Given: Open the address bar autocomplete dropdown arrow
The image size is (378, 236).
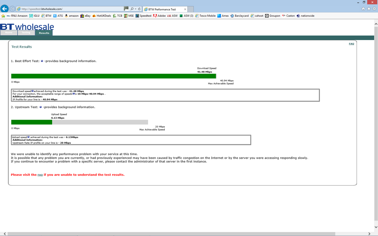Looking at the screenshot, I should coord(136,9).
